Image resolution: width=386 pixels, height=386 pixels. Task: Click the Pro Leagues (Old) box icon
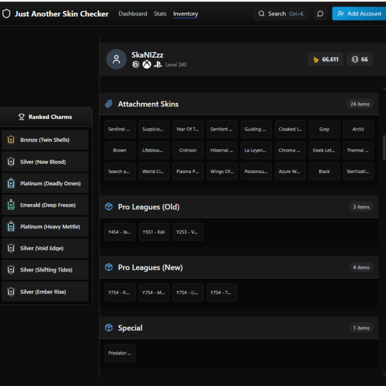pyautogui.click(x=109, y=207)
